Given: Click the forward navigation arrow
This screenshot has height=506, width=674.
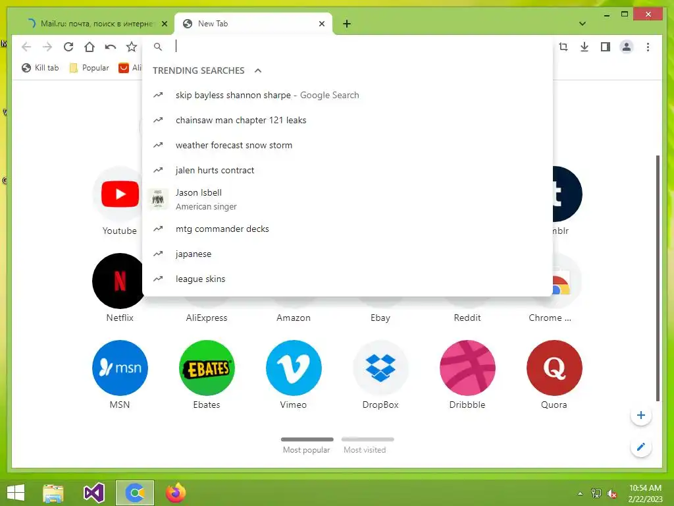Looking at the screenshot, I should click(x=47, y=47).
